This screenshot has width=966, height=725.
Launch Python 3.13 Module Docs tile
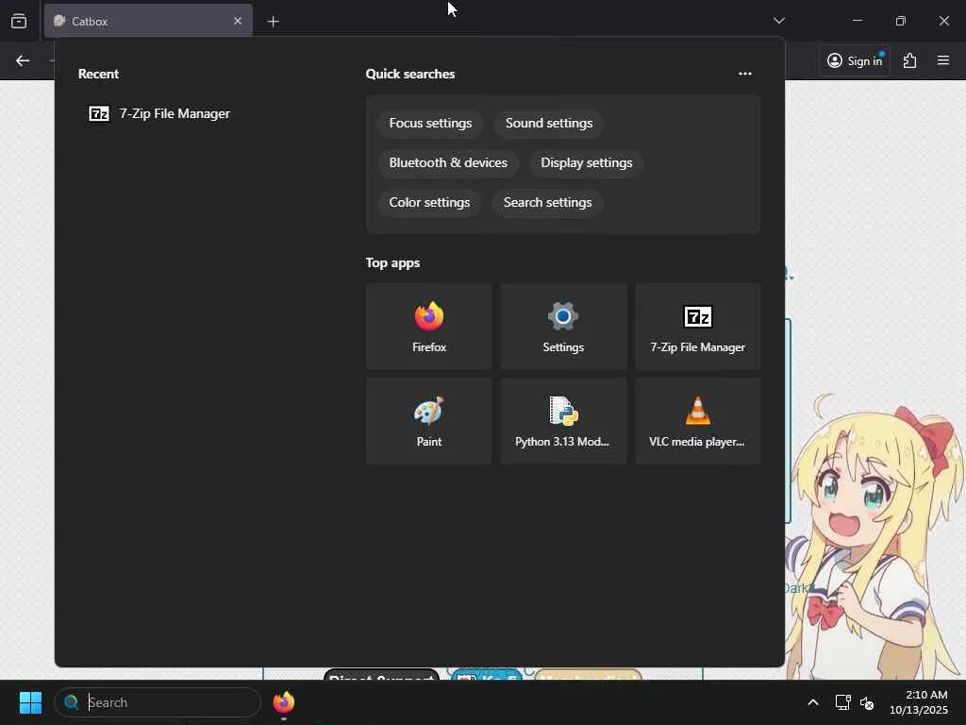(563, 421)
